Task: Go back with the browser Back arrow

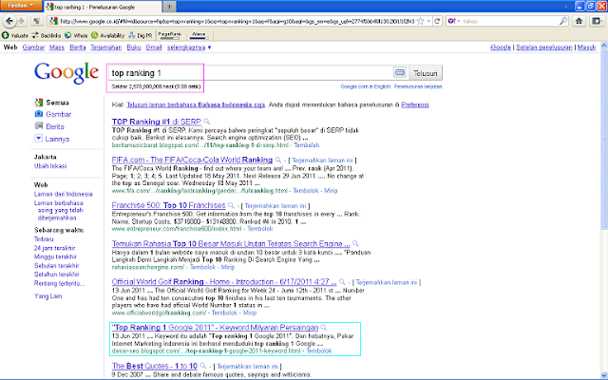Action: [x=9, y=21]
